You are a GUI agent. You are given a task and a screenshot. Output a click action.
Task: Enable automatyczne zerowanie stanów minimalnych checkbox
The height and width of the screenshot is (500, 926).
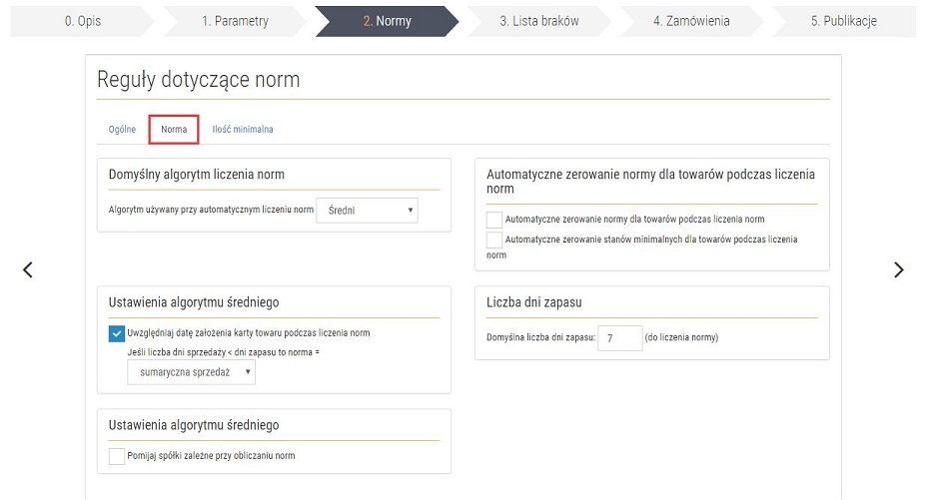tap(494, 241)
